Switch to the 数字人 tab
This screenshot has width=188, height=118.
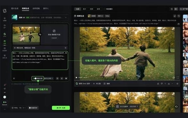[46, 9]
